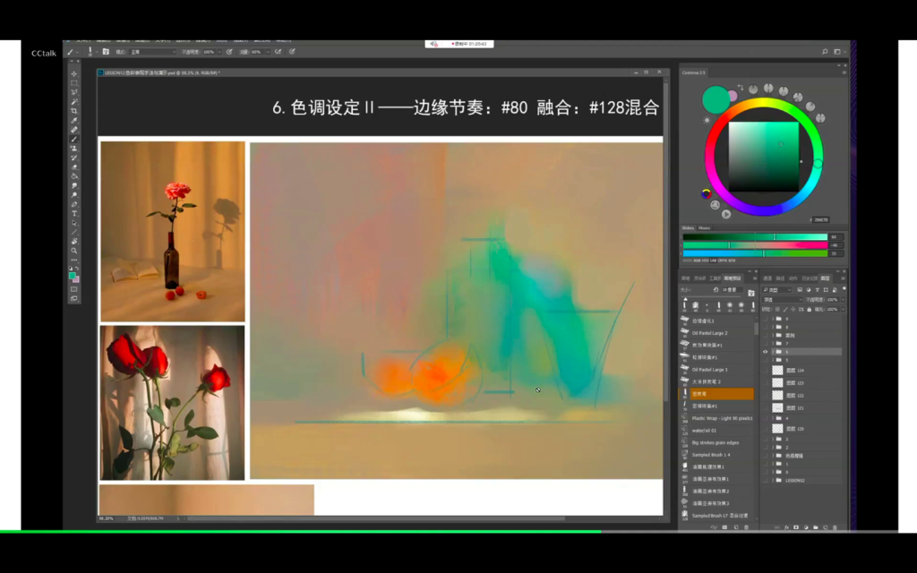Select the Eraser tool
Image resolution: width=917 pixels, height=573 pixels.
pos(74,167)
